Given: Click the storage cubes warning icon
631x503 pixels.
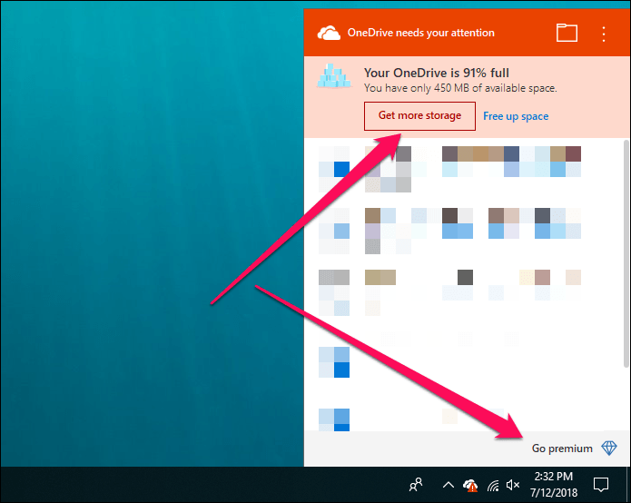Looking at the screenshot, I should click(x=332, y=76).
